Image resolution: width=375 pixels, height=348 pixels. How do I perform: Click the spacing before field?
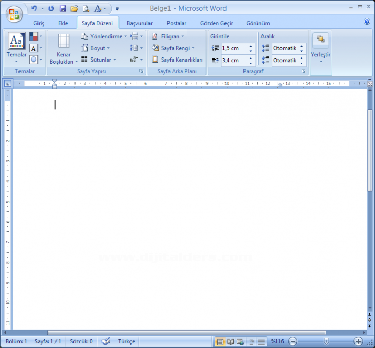pyautogui.click(x=285, y=48)
